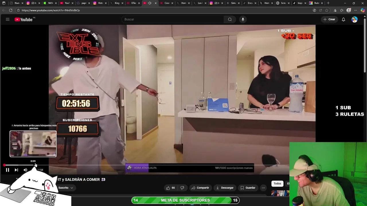Like the video with thumbs up

point(170,188)
